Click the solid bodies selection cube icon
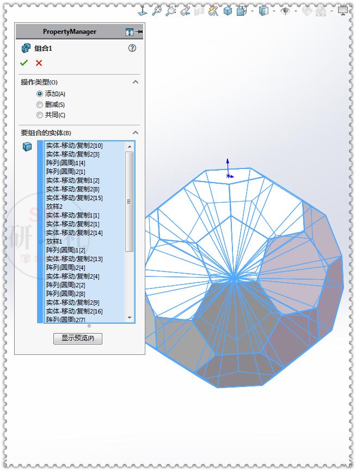The width and height of the screenshot is (356, 471). click(x=27, y=147)
